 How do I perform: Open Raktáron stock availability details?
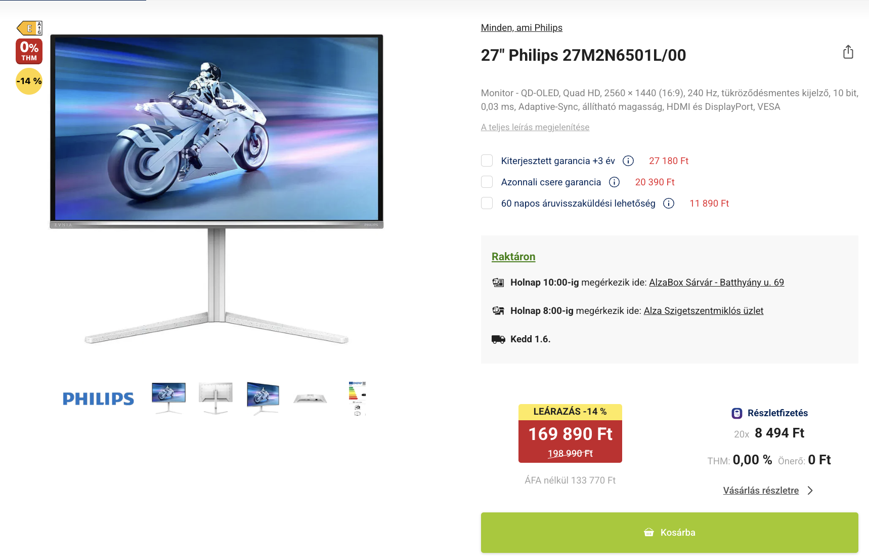point(513,257)
